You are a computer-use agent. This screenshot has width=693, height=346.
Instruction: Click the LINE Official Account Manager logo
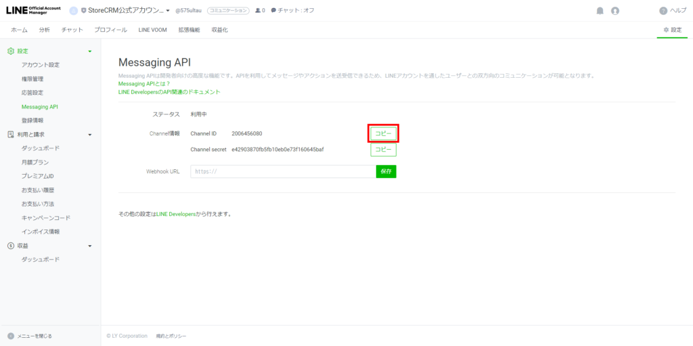(34, 11)
